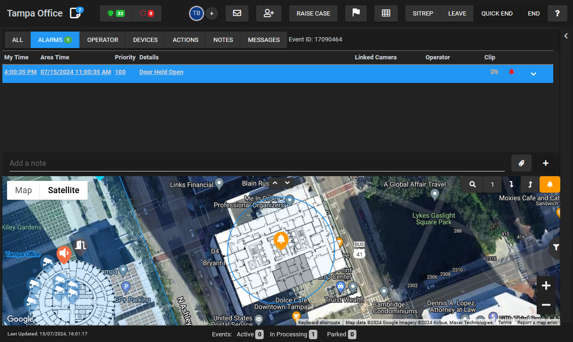
Task: Select the ALL tab
Action: point(17,40)
